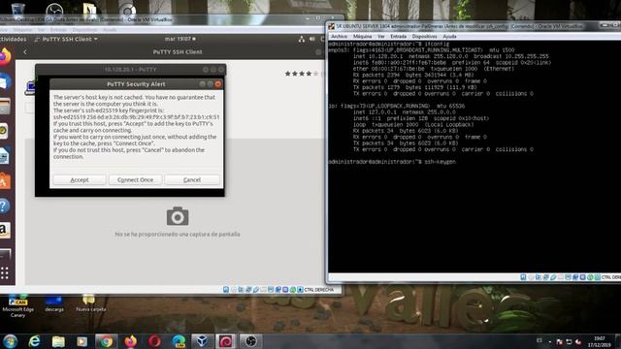Screen dimensions: 621x349
Task: Open LibreOffice Writer from the Ubuntu dock
Action: click(4, 156)
